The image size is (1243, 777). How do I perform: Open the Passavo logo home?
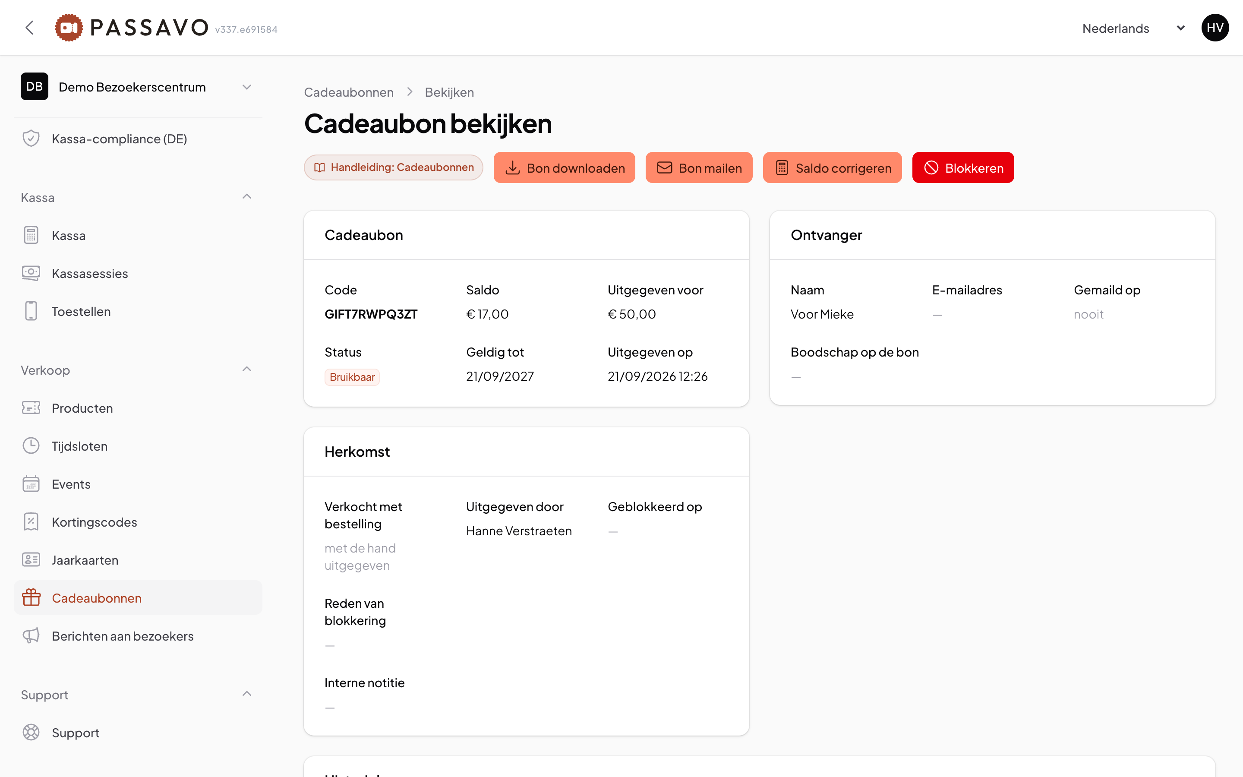pyautogui.click(x=132, y=28)
